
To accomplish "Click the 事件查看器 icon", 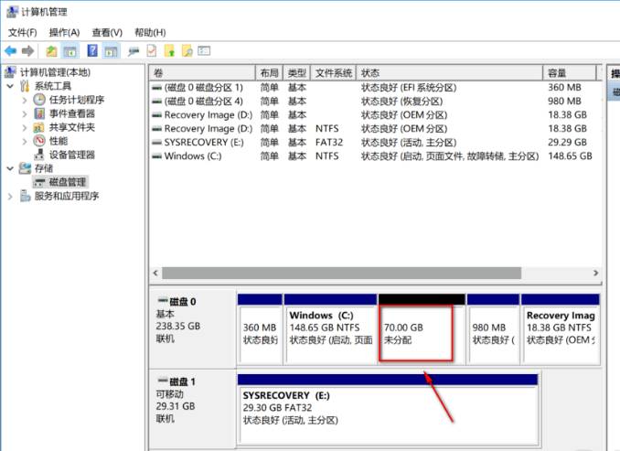I will coord(39,113).
